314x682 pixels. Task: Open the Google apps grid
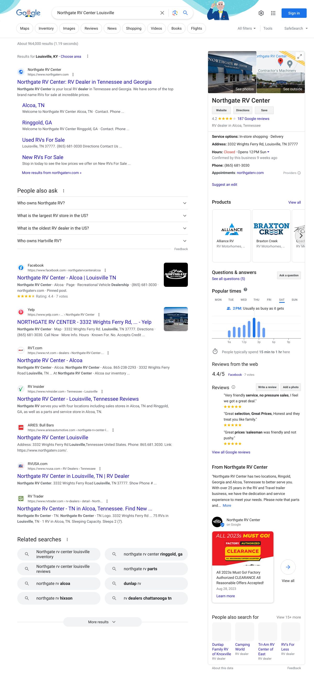pos(273,13)
